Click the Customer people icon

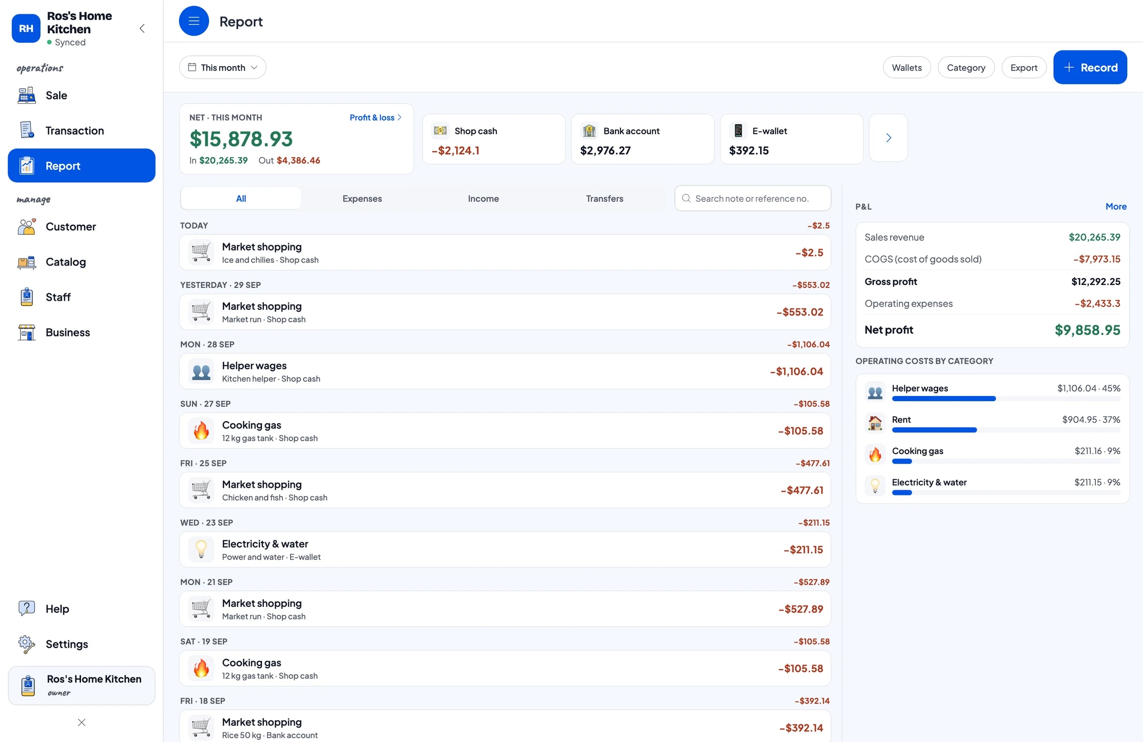click(26, 227)
